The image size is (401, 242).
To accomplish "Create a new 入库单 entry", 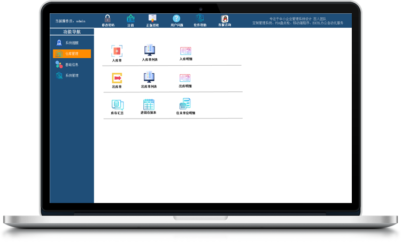I will [117, 51].
